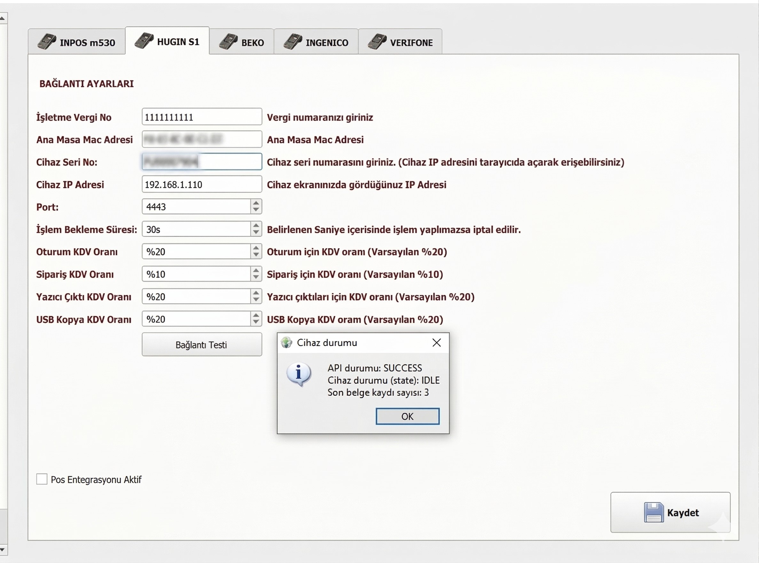Increase USB Kopya KDV Oranı spinner
Viewport: 759px width, 563px height.
[256, 316]
